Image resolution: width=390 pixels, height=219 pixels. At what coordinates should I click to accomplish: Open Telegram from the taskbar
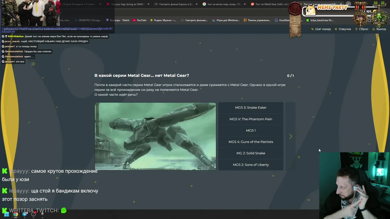tap(25, 214)
